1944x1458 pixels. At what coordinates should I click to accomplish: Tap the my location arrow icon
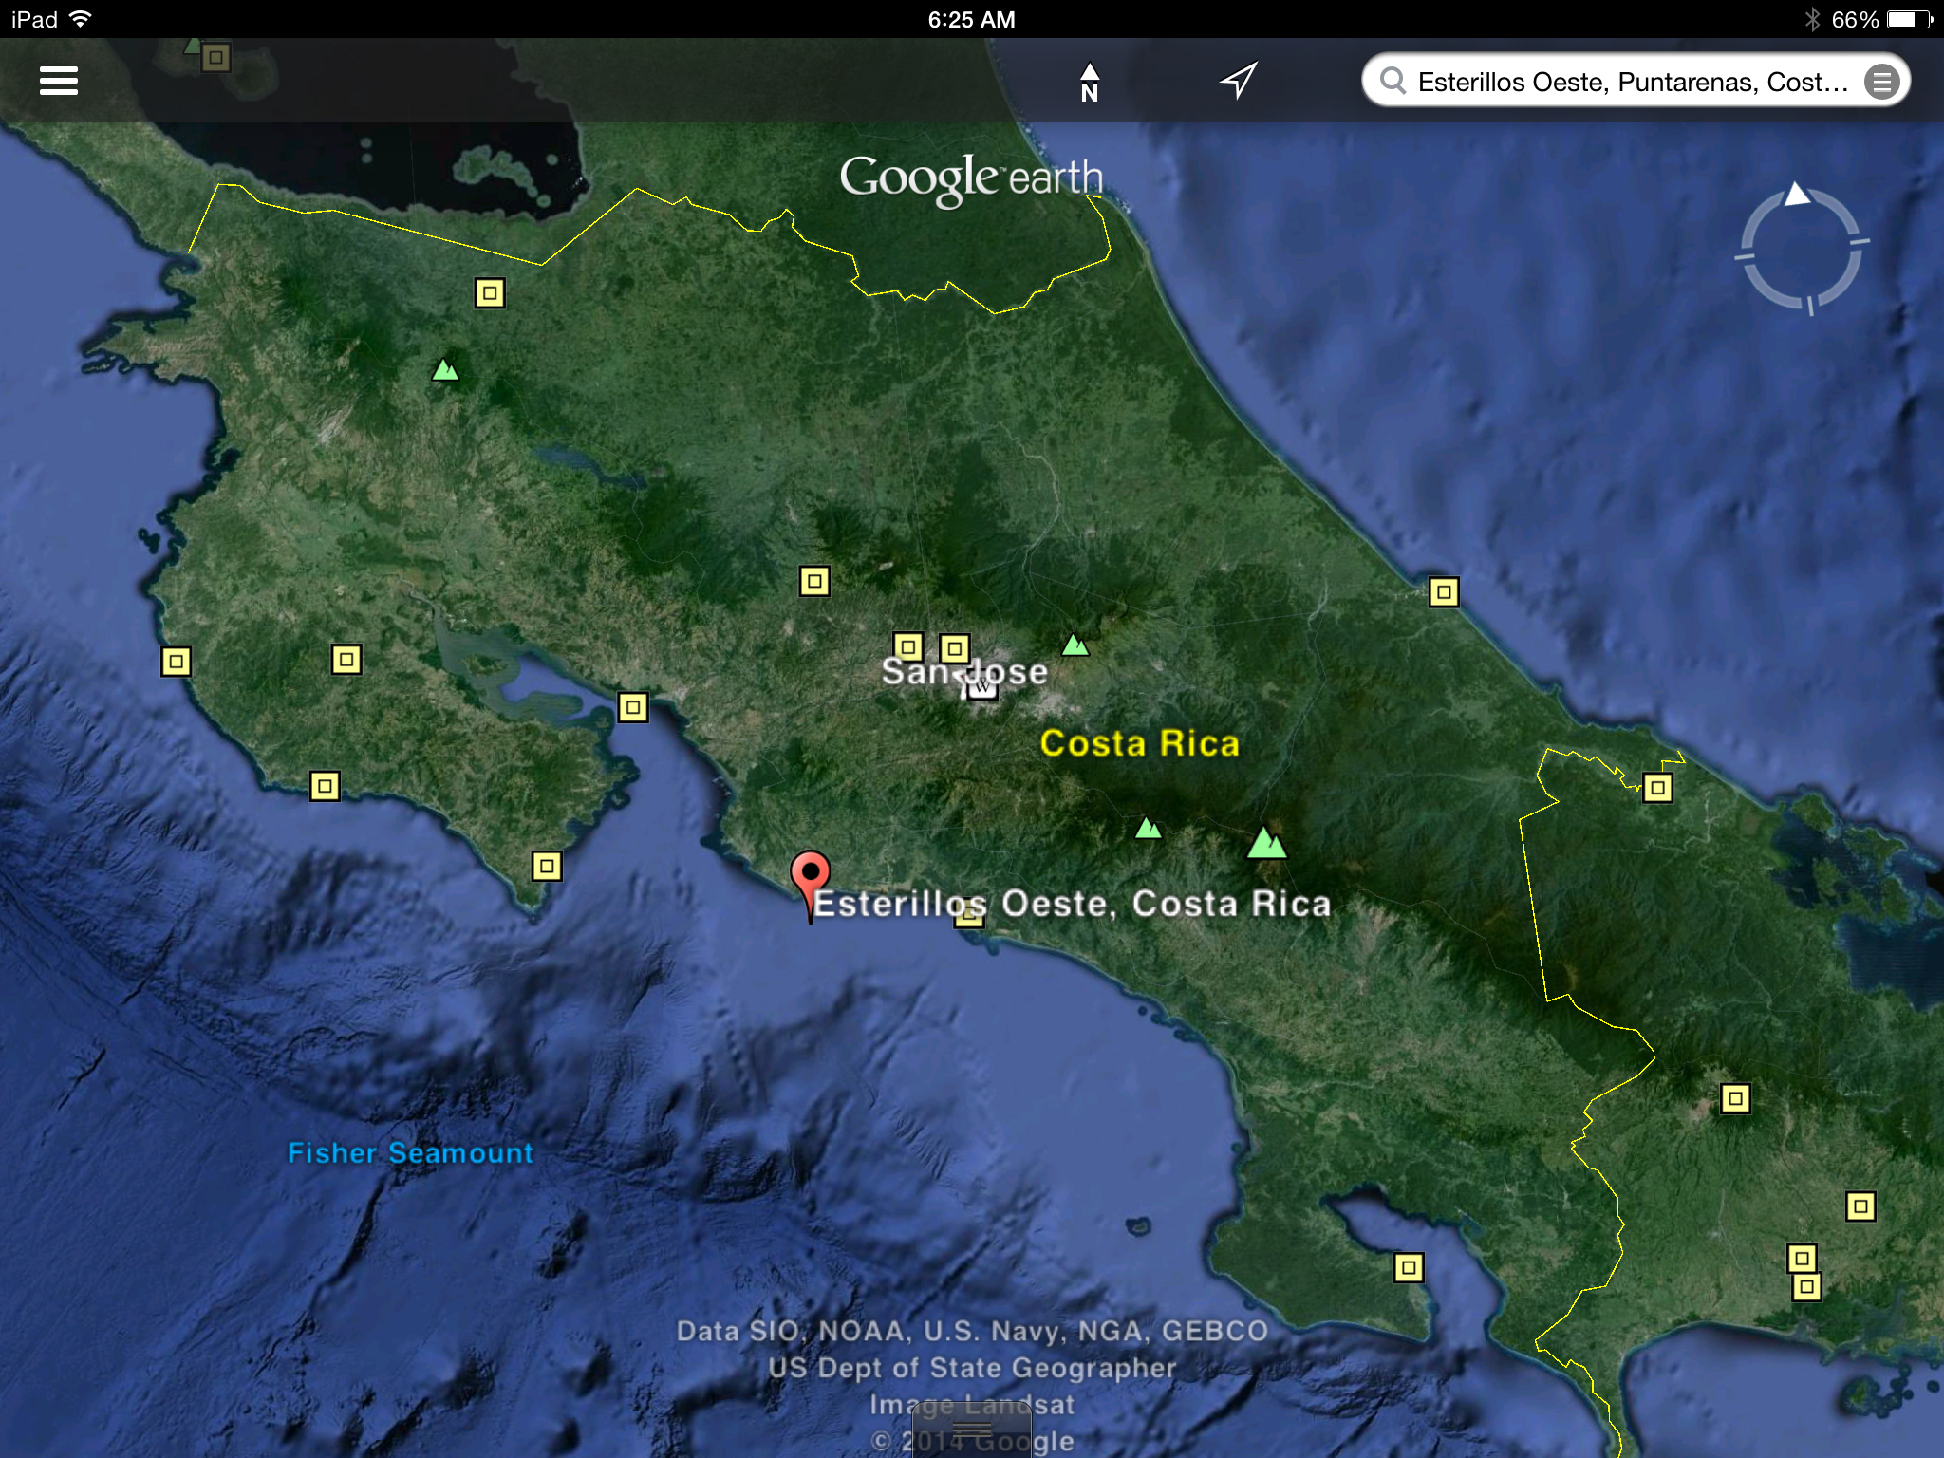coord(1239,81)
